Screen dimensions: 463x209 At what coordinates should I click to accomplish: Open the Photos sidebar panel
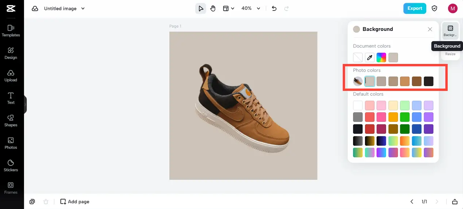point(11,144)
